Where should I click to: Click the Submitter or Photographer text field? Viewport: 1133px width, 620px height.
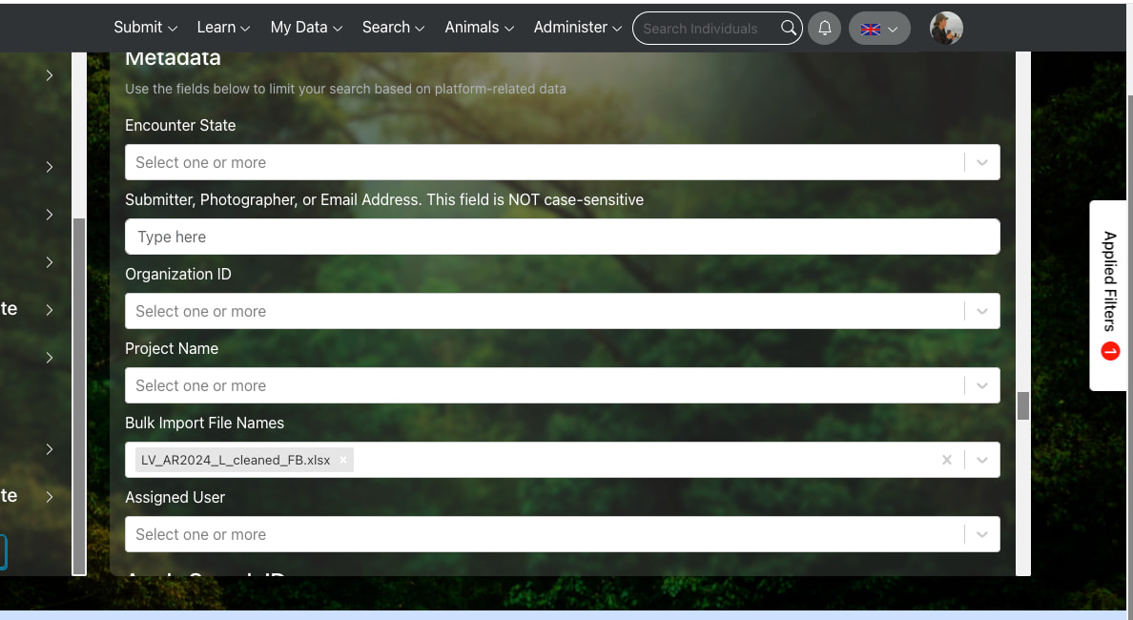point(562,237)
